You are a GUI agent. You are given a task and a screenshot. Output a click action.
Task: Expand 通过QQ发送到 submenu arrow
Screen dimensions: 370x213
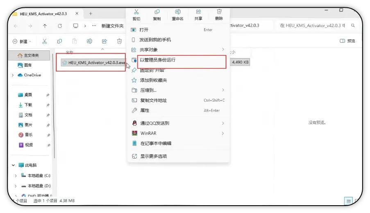click(223, 123)
